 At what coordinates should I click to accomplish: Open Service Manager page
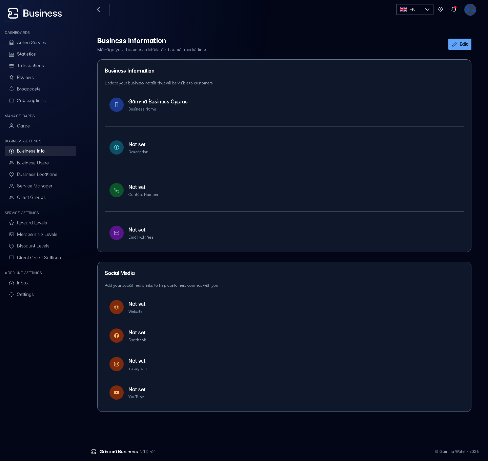point(40,186)
